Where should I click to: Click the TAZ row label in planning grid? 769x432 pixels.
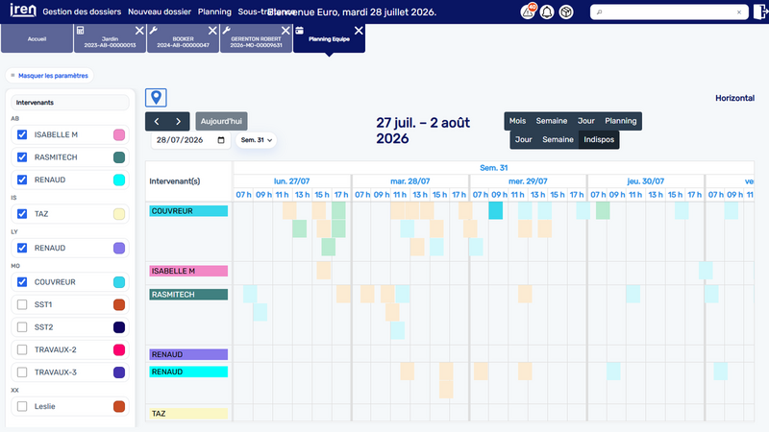(188, 414)
